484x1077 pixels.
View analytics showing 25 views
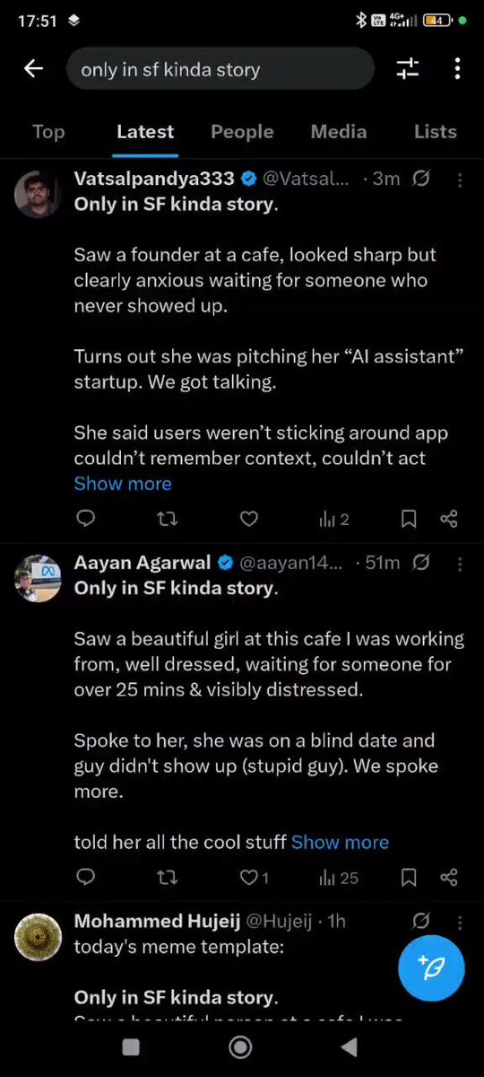(339, 878)
